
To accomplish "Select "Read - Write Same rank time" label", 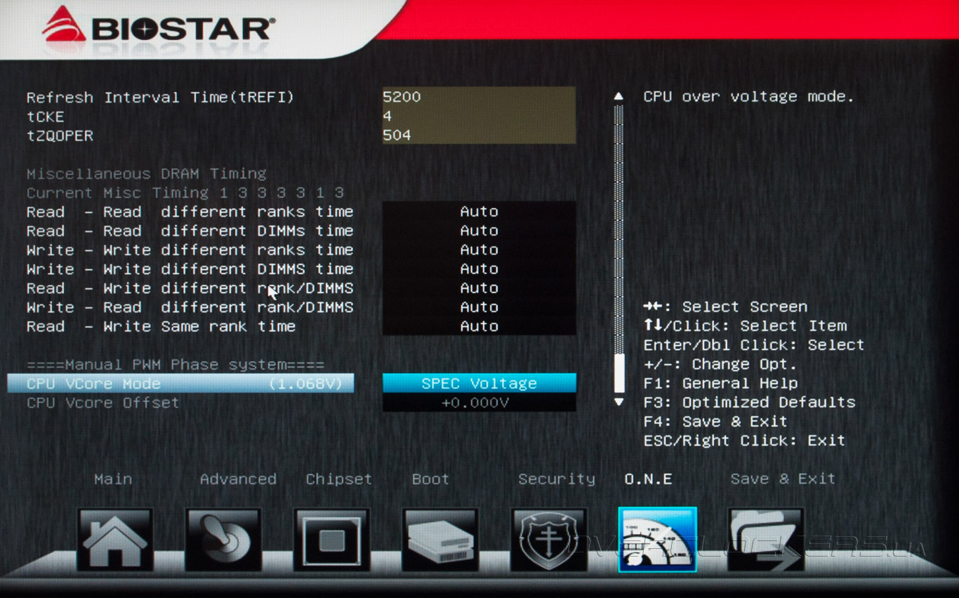I will tap(161, 326).
